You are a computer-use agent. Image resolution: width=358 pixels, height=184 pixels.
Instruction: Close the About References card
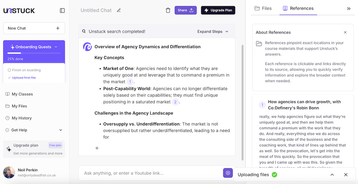345,33
